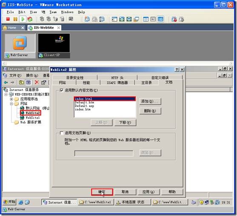
Task: Open the File menu in VMware
Action: pyautogui.click(x=10, y=12)
